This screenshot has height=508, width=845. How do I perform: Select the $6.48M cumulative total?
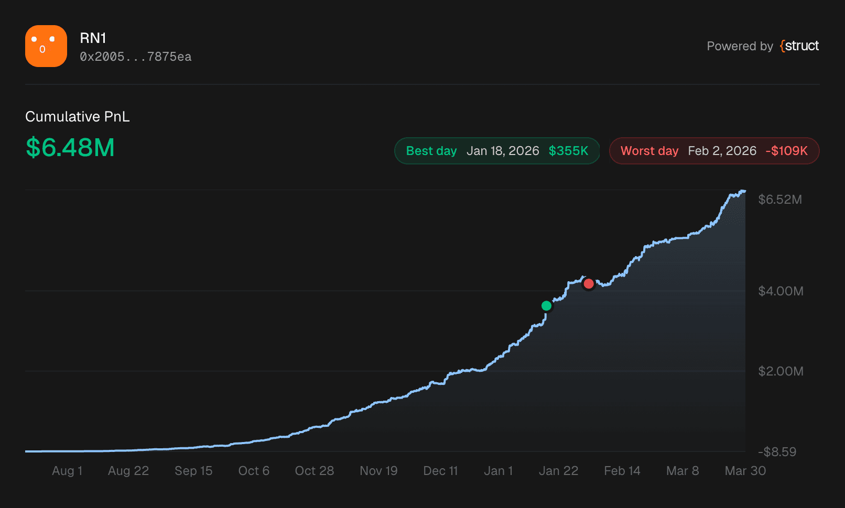click(70, 148)
